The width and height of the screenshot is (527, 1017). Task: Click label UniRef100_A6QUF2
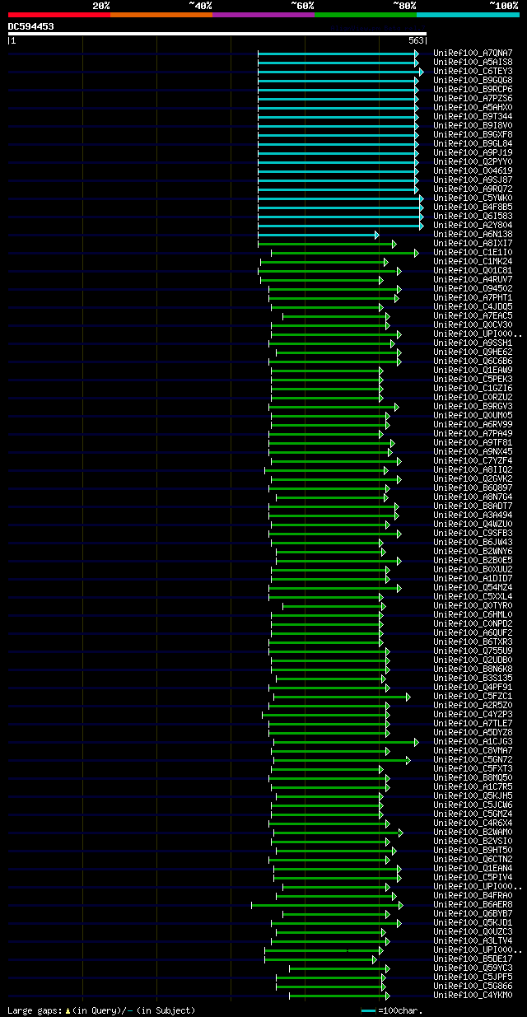(473, 632)
